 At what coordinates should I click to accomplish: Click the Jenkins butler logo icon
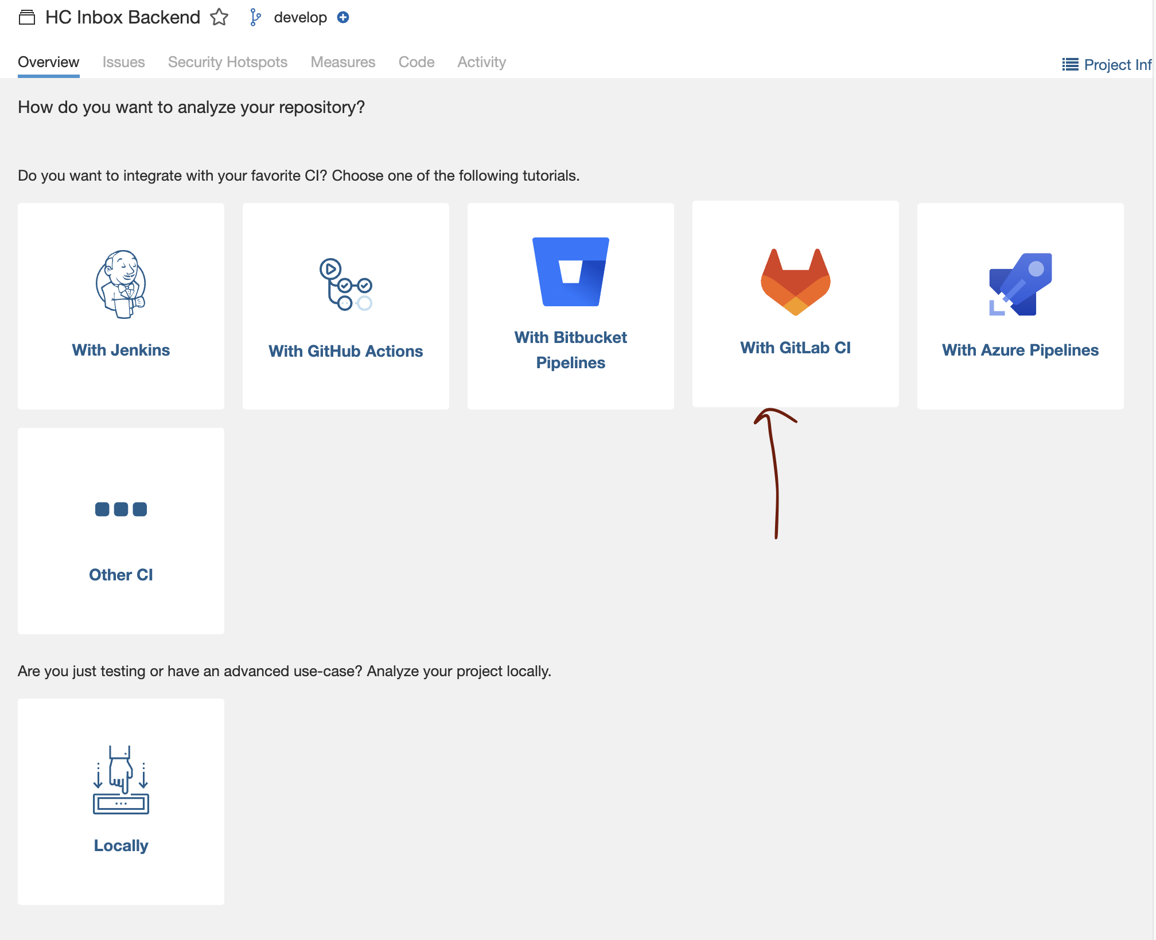click(121, 284)
